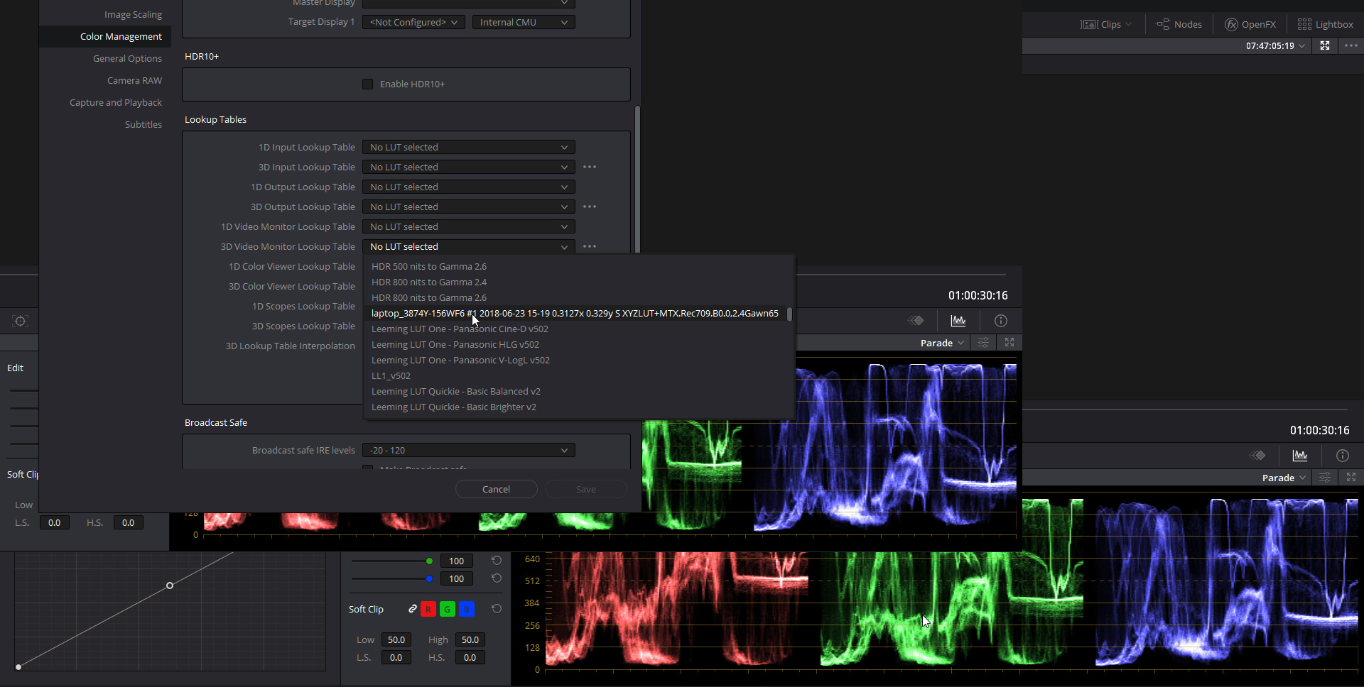Screen dimensions: 1364x687
Task: Open viewer options three-dot menu
Action: pyautogui.click(x=1351, y=45)
